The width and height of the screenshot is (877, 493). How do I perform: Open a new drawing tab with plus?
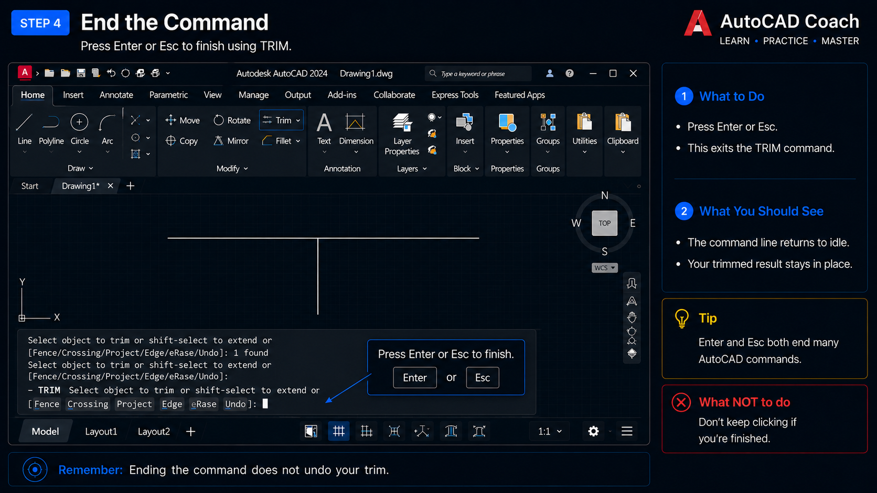[131, 186]
